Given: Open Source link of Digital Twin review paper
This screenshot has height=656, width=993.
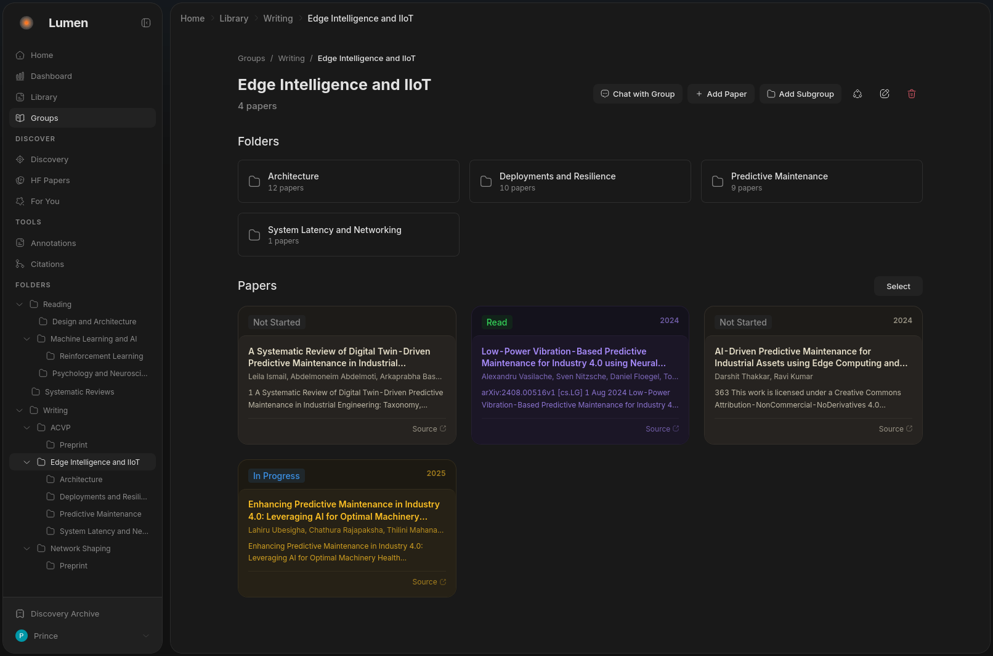Looking at the screenshot, I should [429, 429].
